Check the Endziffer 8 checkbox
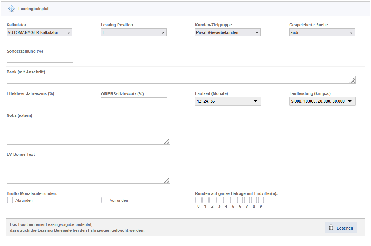 [254, 200]
